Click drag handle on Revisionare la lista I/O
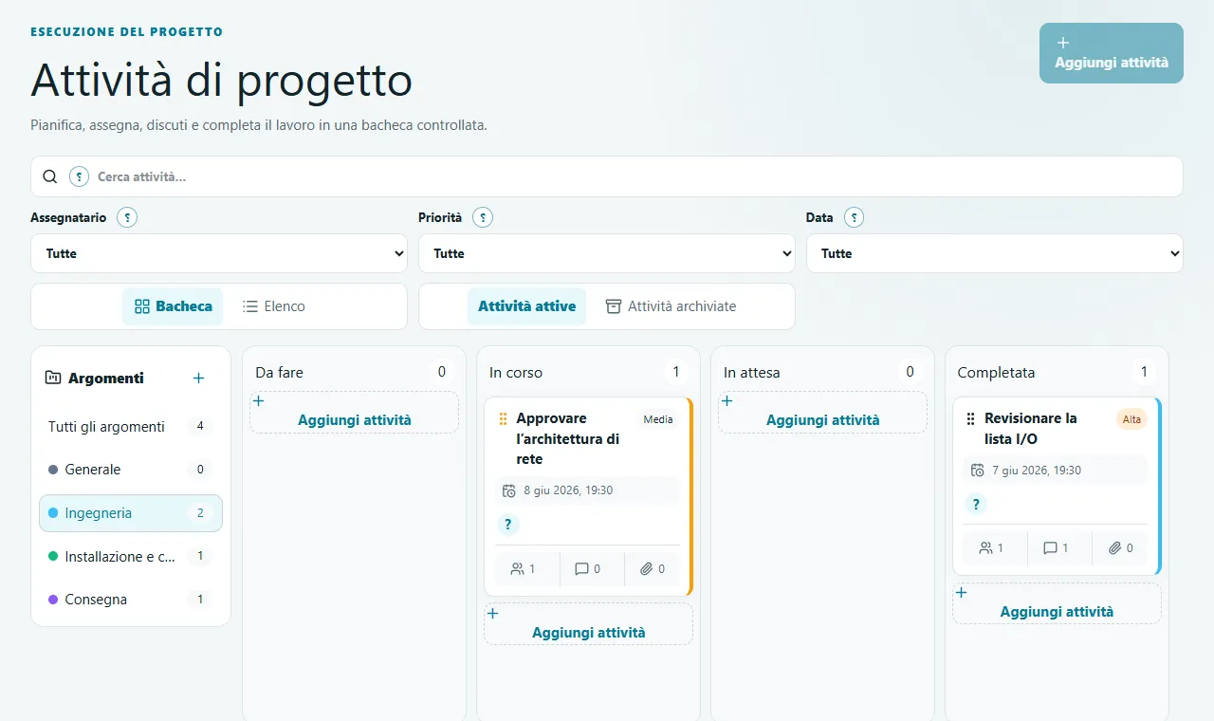The width and height of the screenshot is (1214, 721). (970, 418)
